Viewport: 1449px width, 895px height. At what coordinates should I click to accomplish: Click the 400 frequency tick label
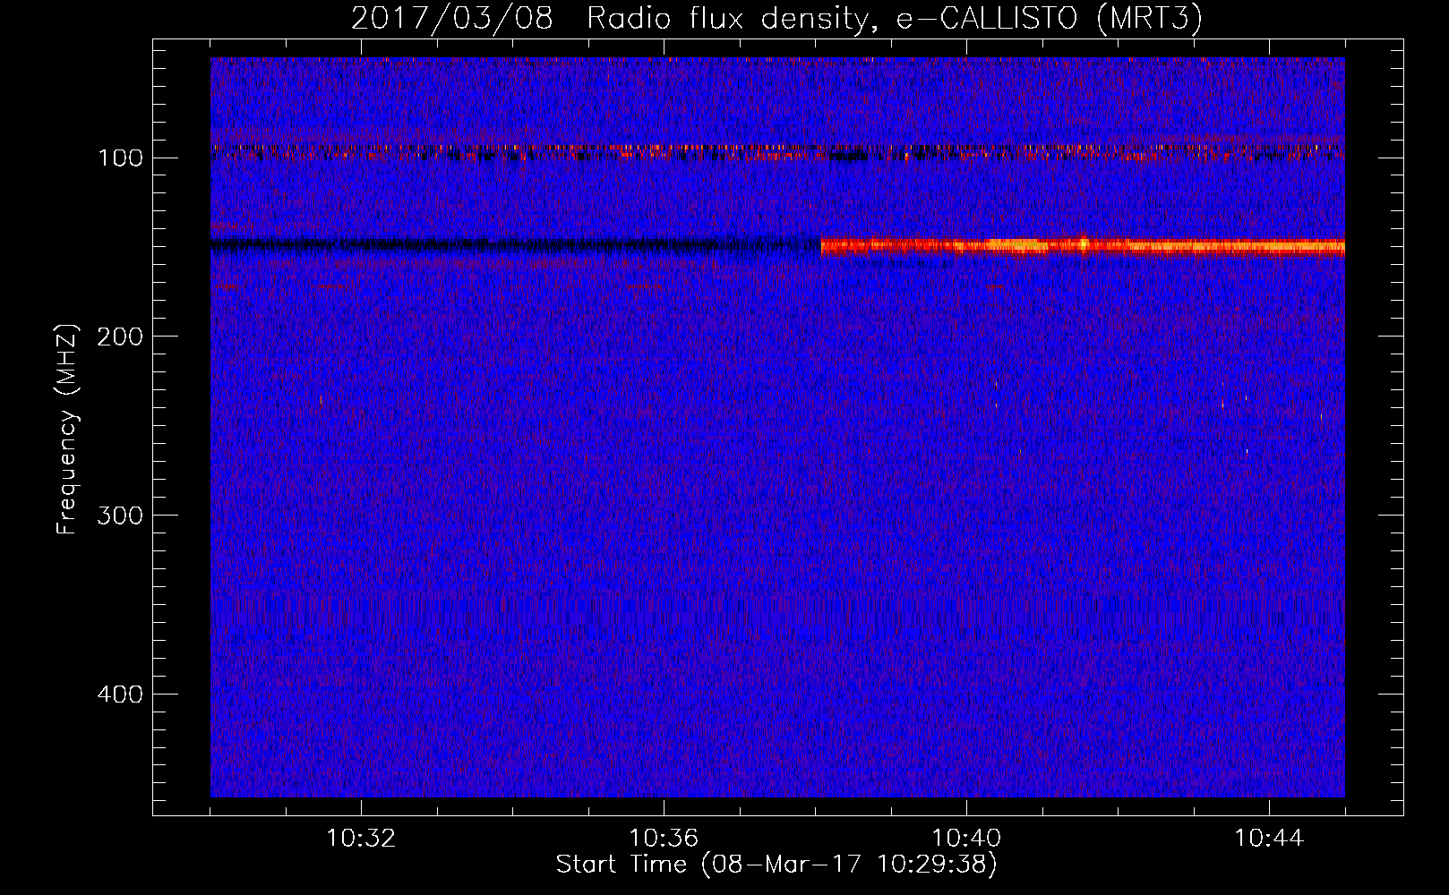[x=119, y=695]
